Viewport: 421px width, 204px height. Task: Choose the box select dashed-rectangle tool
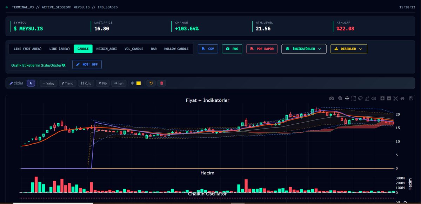point(354,99)
